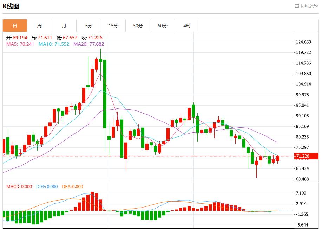Click the MACD value label
321x229 pixels.
[19, 187]
